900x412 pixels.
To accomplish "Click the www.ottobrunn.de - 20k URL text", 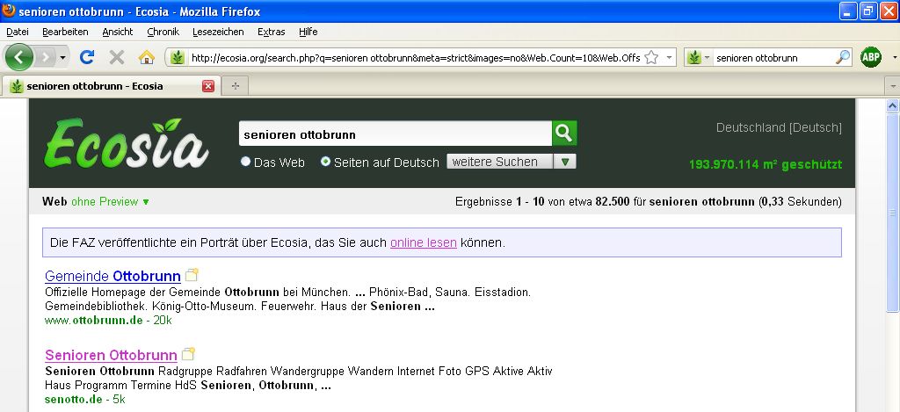I will 108,320.
